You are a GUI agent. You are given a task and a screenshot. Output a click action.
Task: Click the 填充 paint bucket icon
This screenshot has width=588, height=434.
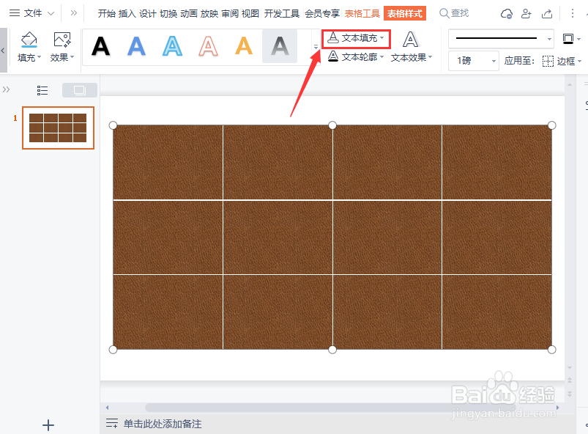coord(29,40)
